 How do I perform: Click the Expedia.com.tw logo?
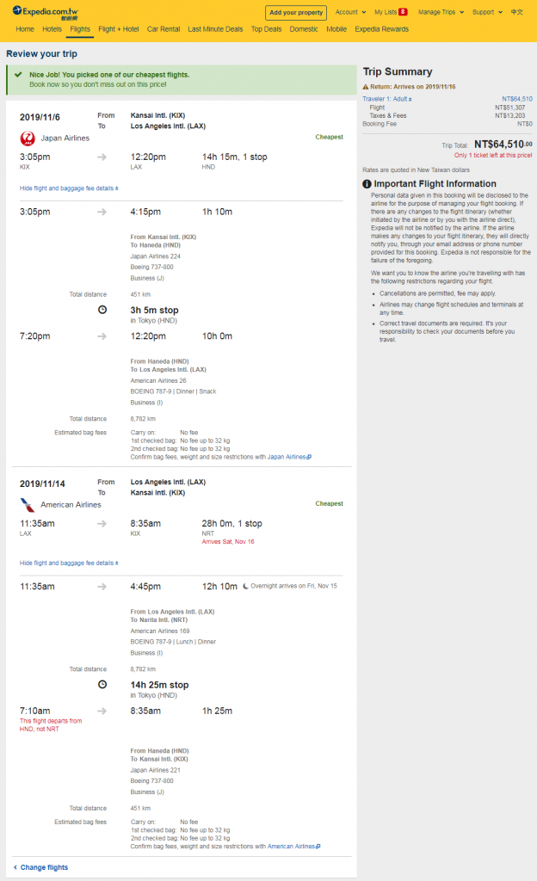tap(46, 12)
